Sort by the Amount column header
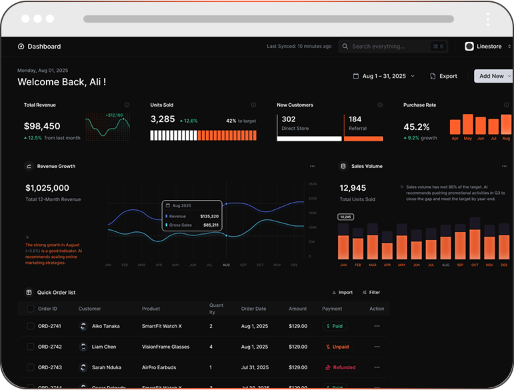 pyautogui.click(x=297, y=309)
